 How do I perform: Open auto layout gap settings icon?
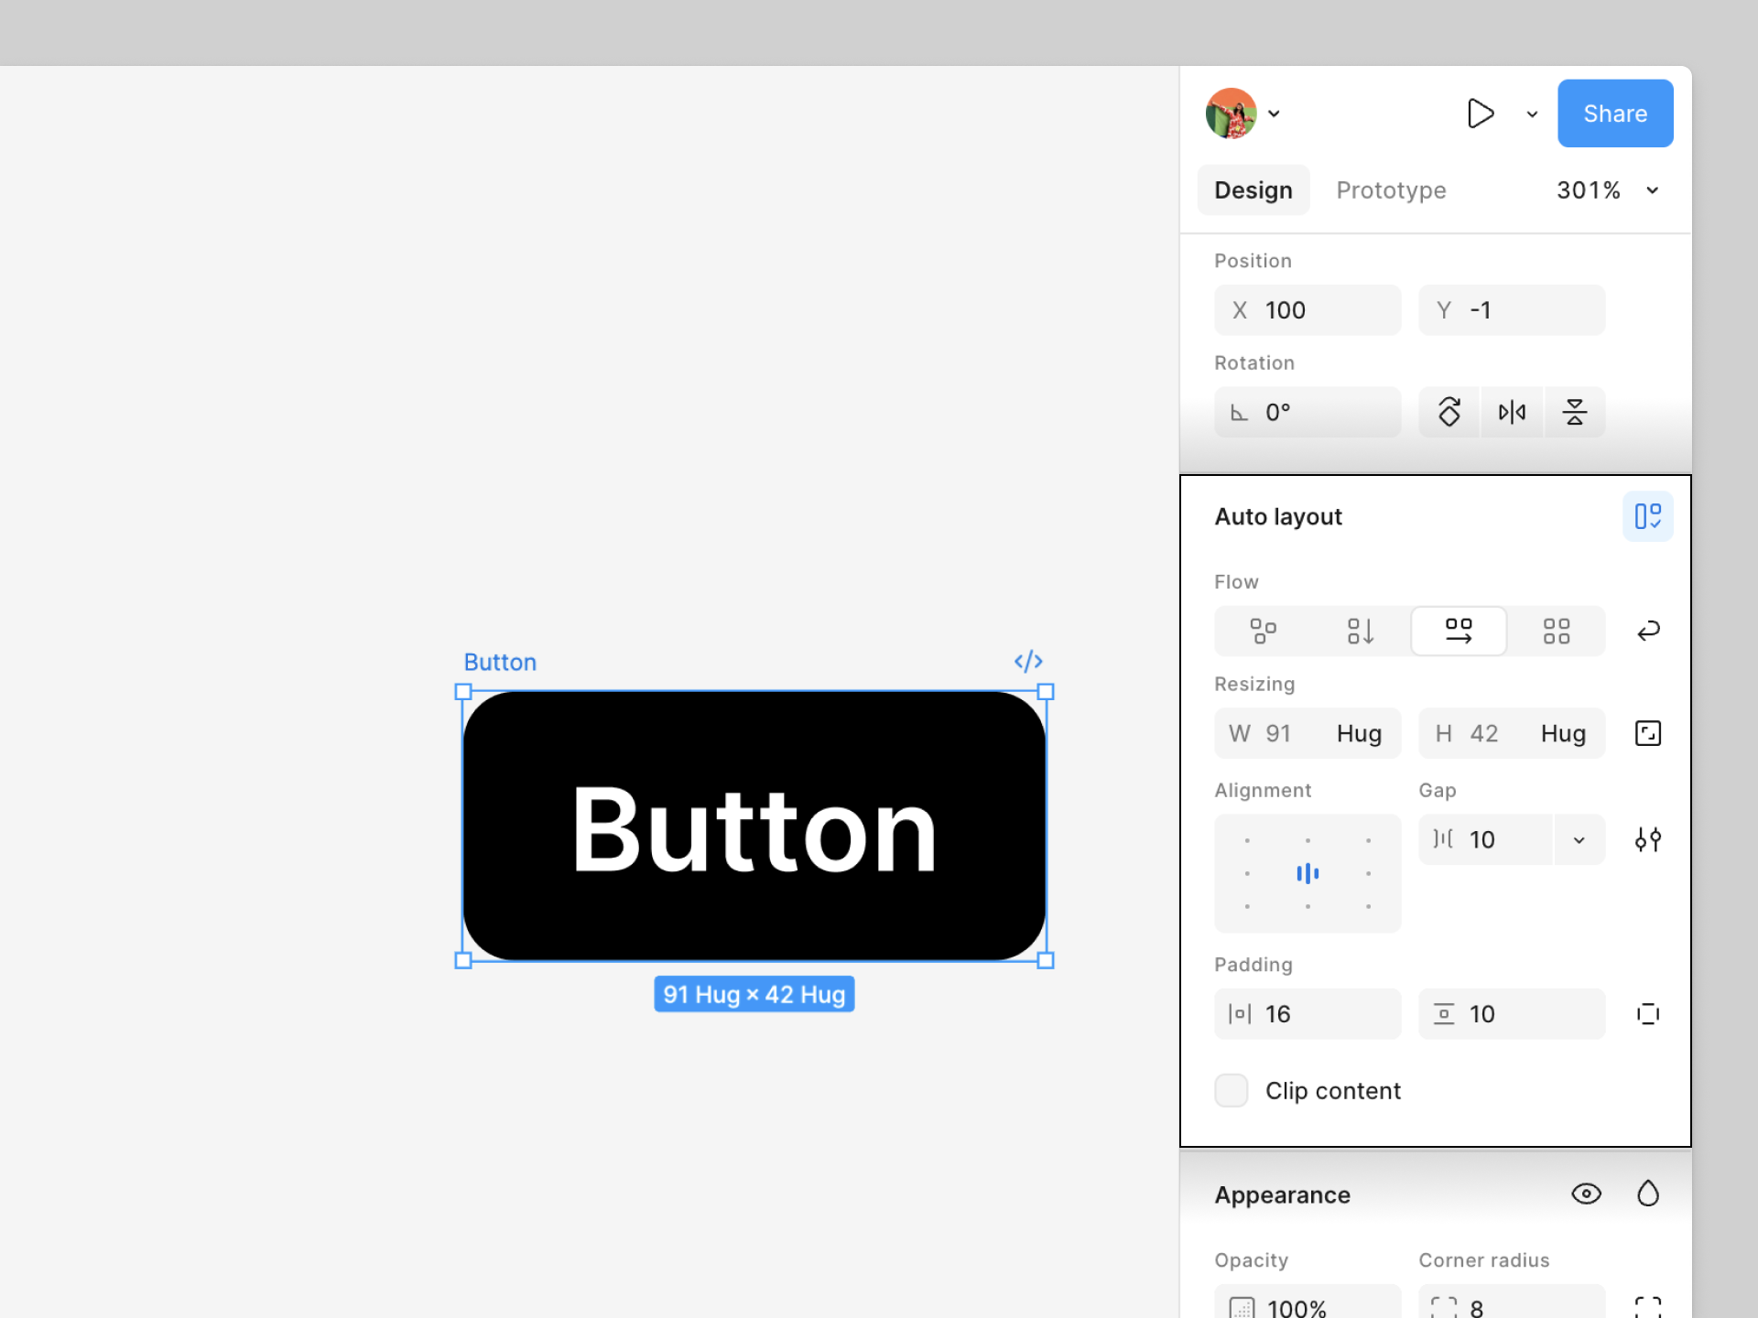click(x=1647, y=839)
